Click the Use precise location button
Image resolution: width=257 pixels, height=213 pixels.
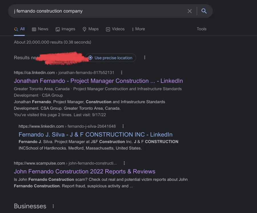[111, 58]
